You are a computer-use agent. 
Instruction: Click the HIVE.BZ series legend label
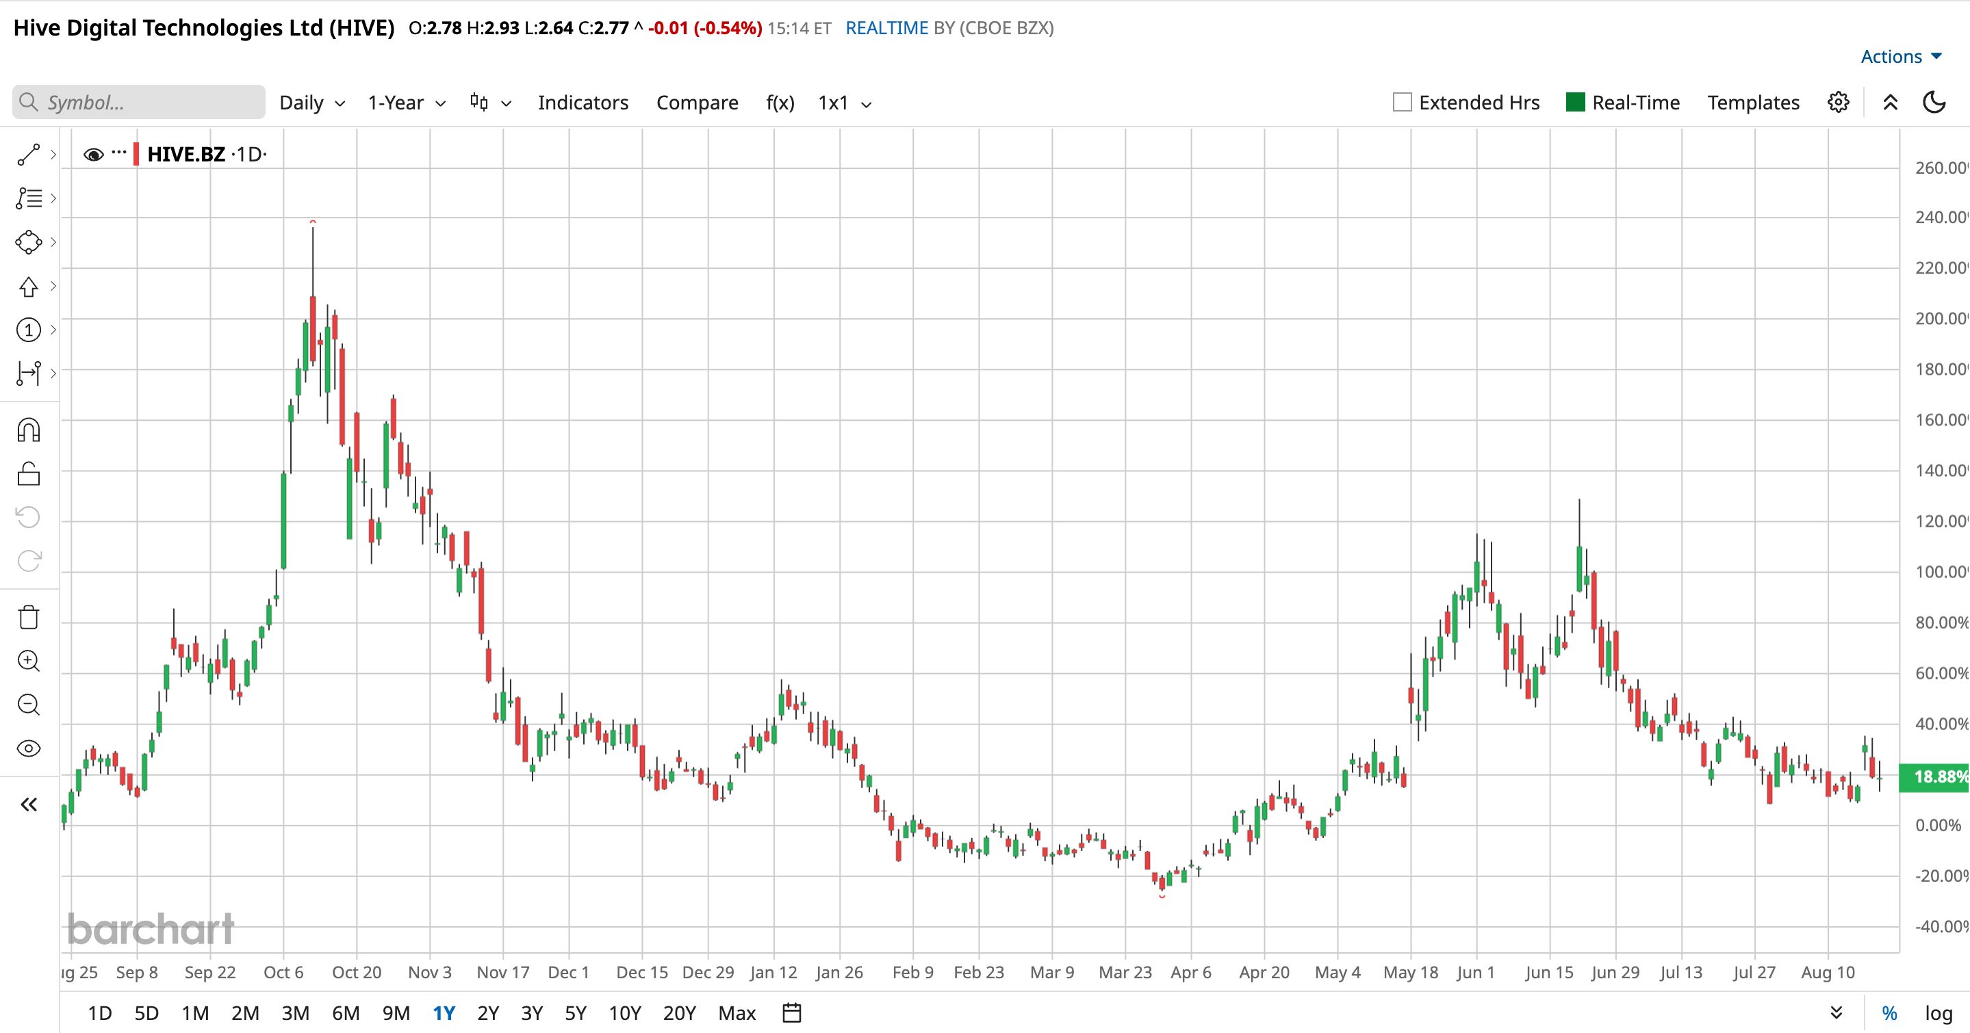click(x=186, y=155)
